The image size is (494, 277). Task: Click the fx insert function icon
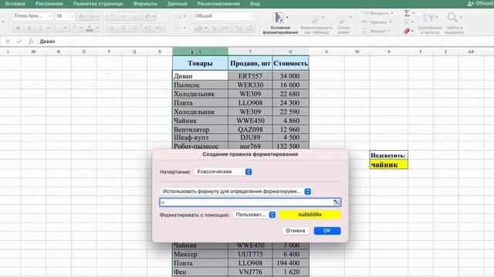31,41
